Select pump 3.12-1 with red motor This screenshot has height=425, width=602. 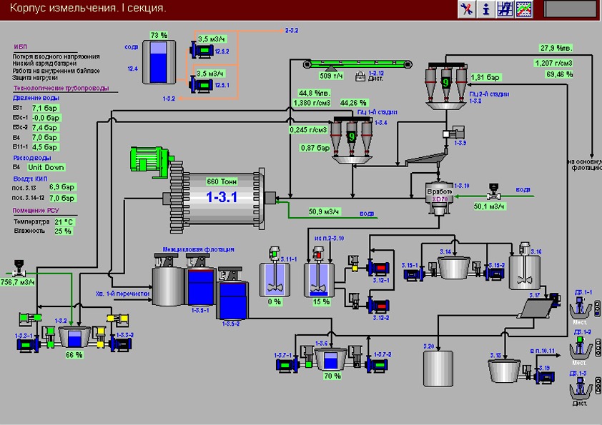pyautogui.click(x=375, y=268)
